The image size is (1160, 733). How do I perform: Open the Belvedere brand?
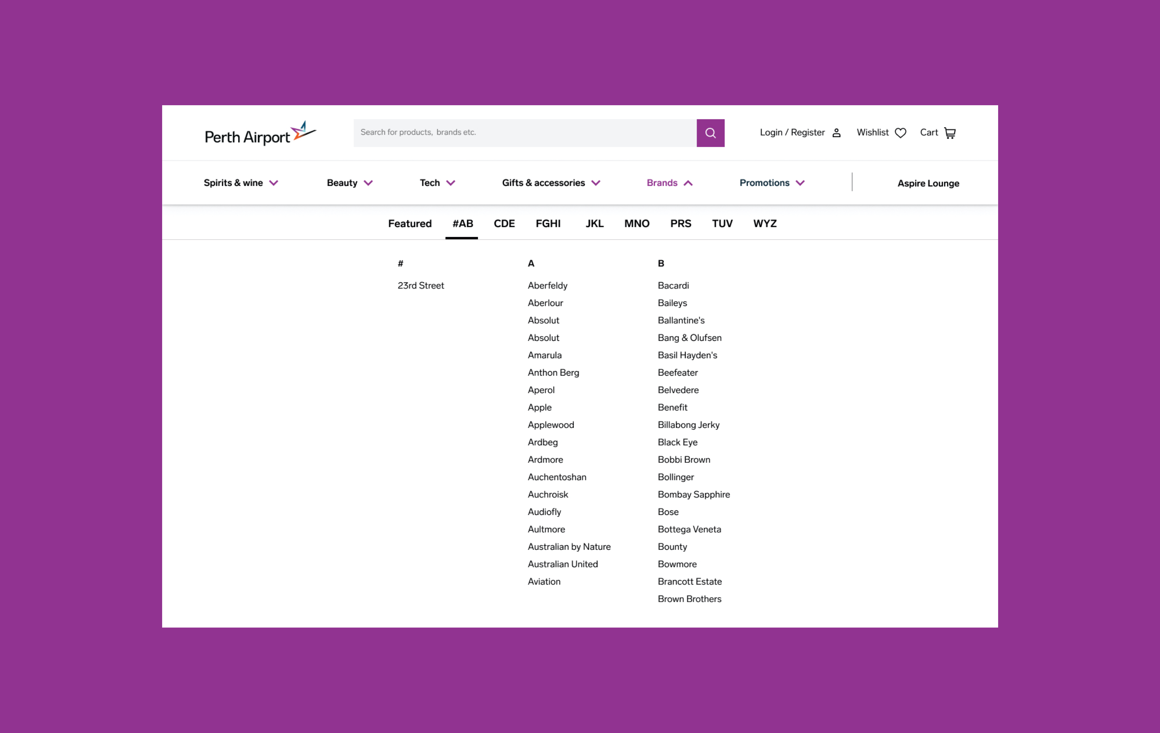coord(678,390)
